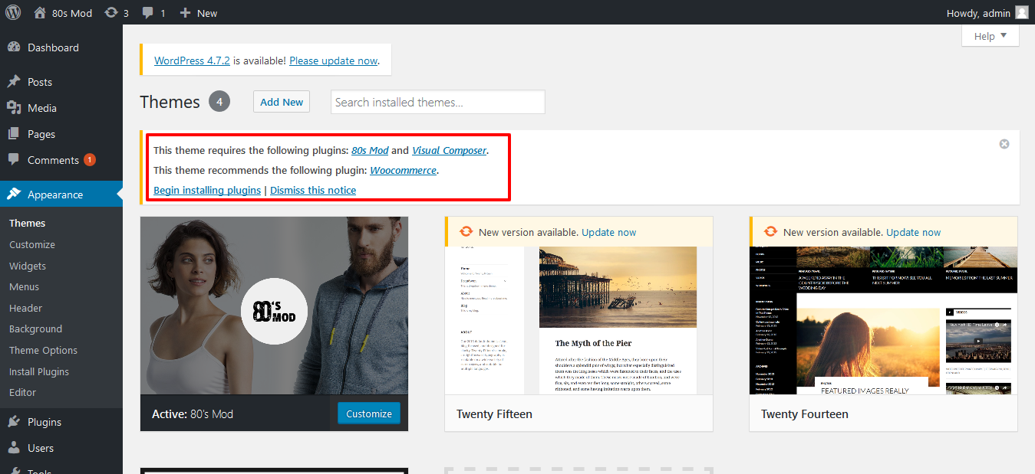Open the WordPress 4.7.2 link
This screenshot has height=474, width=1035.
[193, 60]
